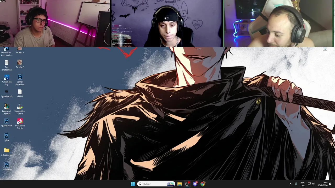Launch PS Remote Play shortcut

(x=7, y=80)
